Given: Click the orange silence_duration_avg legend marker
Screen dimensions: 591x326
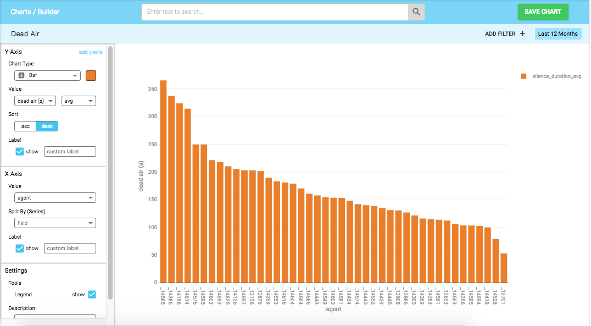Looking at the screenshot, I should [x=523, y=76].
